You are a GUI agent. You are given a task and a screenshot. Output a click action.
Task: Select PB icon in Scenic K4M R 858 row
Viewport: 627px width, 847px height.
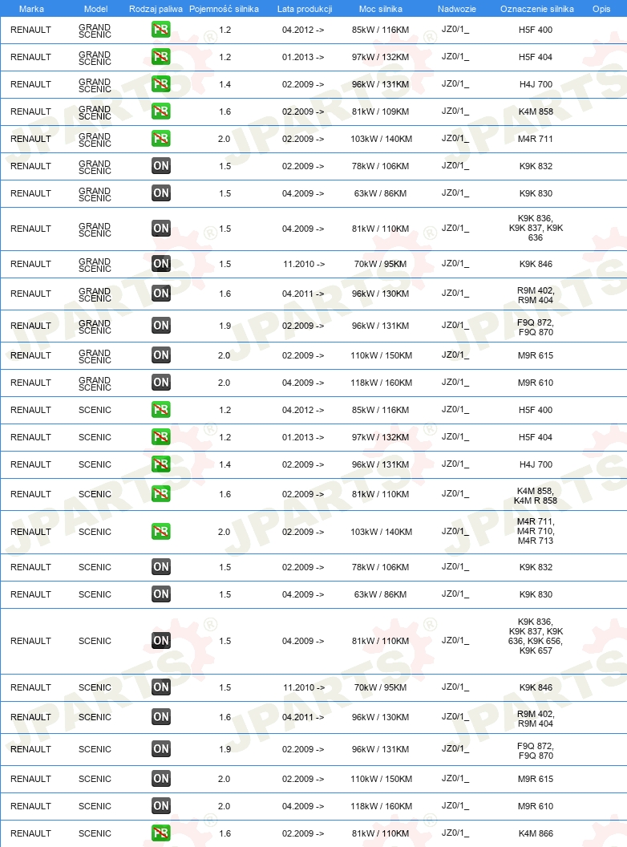click(161, 494)
